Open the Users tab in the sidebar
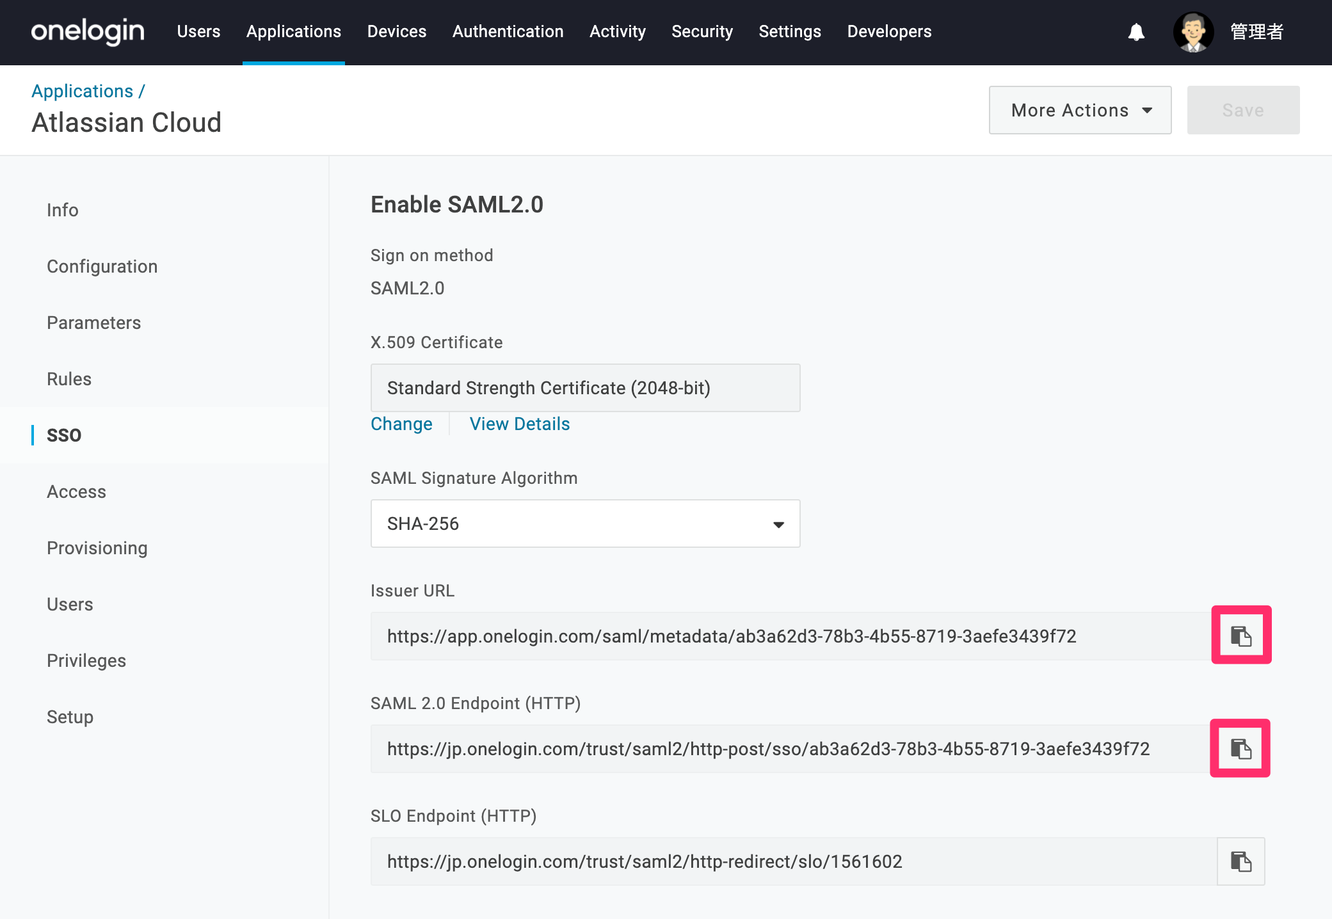The height and width of the screenshot is (919, 1332). pos(70,604)
